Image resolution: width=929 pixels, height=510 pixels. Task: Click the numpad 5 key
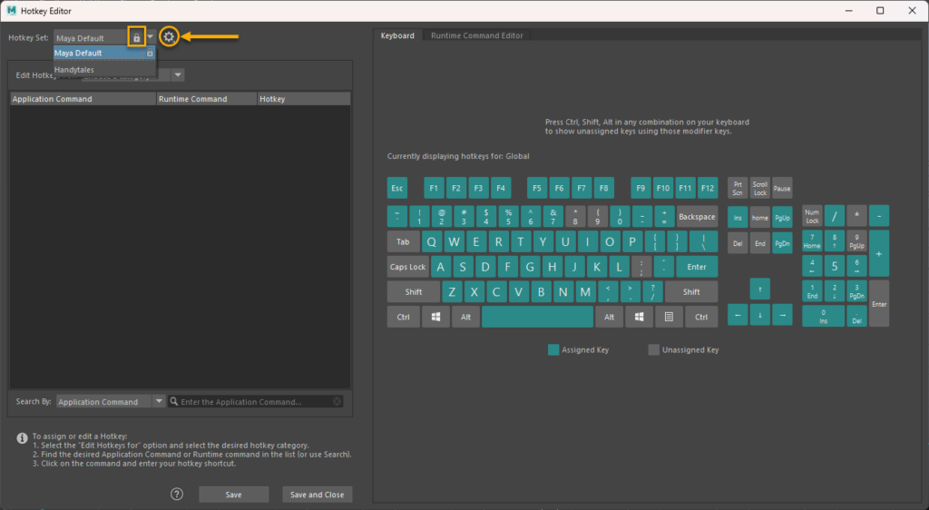tap(835, 266)
